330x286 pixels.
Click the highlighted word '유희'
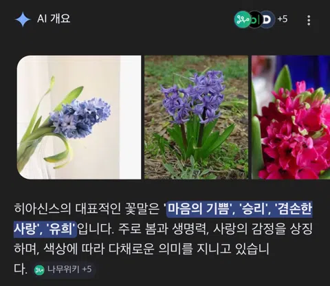[60, 229]
